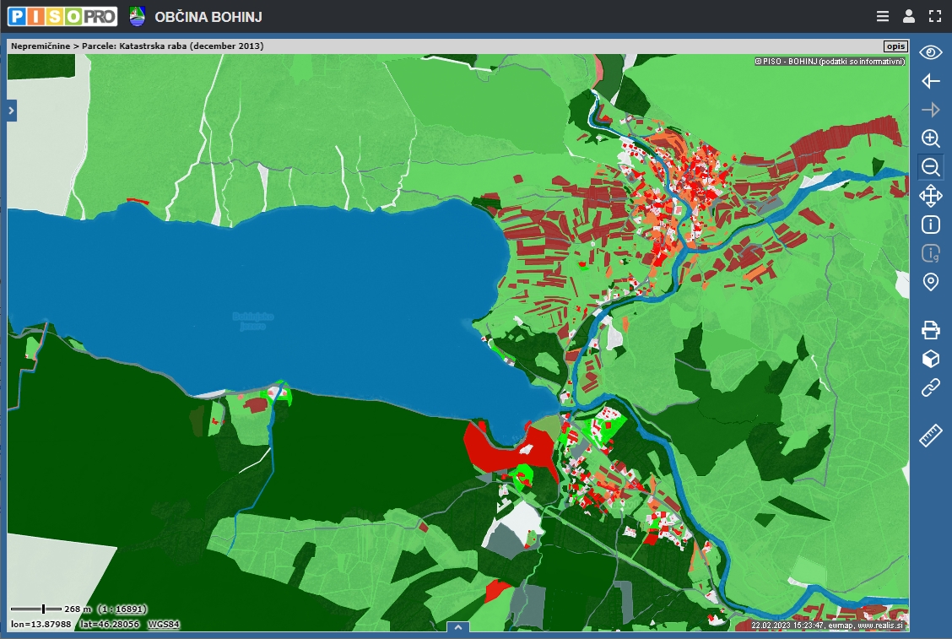The image size is (952, 639).
Task: Expand the bottom panel chevron
Action: [x=457, y=627]
